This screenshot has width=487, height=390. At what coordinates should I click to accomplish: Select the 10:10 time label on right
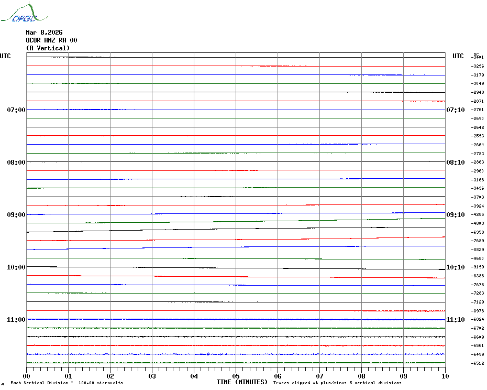pyautogui.click(x=455, y=267)
